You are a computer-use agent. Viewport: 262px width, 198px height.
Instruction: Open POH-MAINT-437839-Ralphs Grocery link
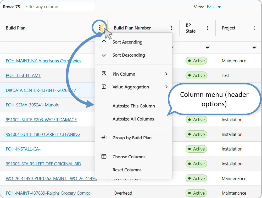(x=48, y=193)
